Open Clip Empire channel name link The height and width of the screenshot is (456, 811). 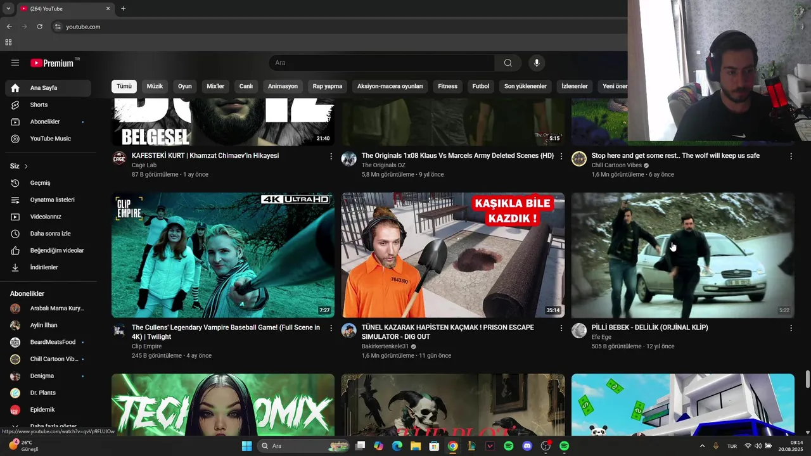pos(146,346)
